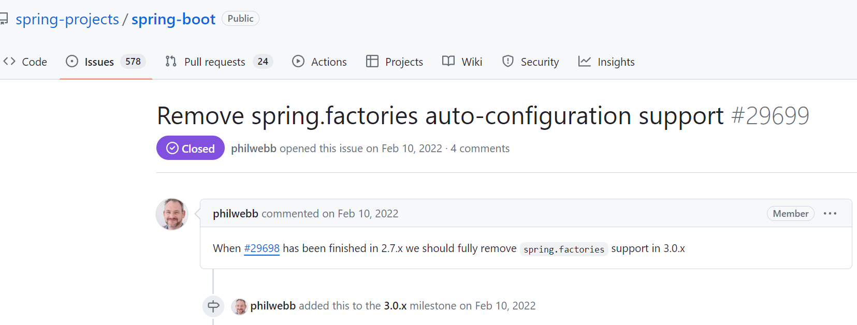Open the comment options three-dot menu
857x325 pixels.
830,214
